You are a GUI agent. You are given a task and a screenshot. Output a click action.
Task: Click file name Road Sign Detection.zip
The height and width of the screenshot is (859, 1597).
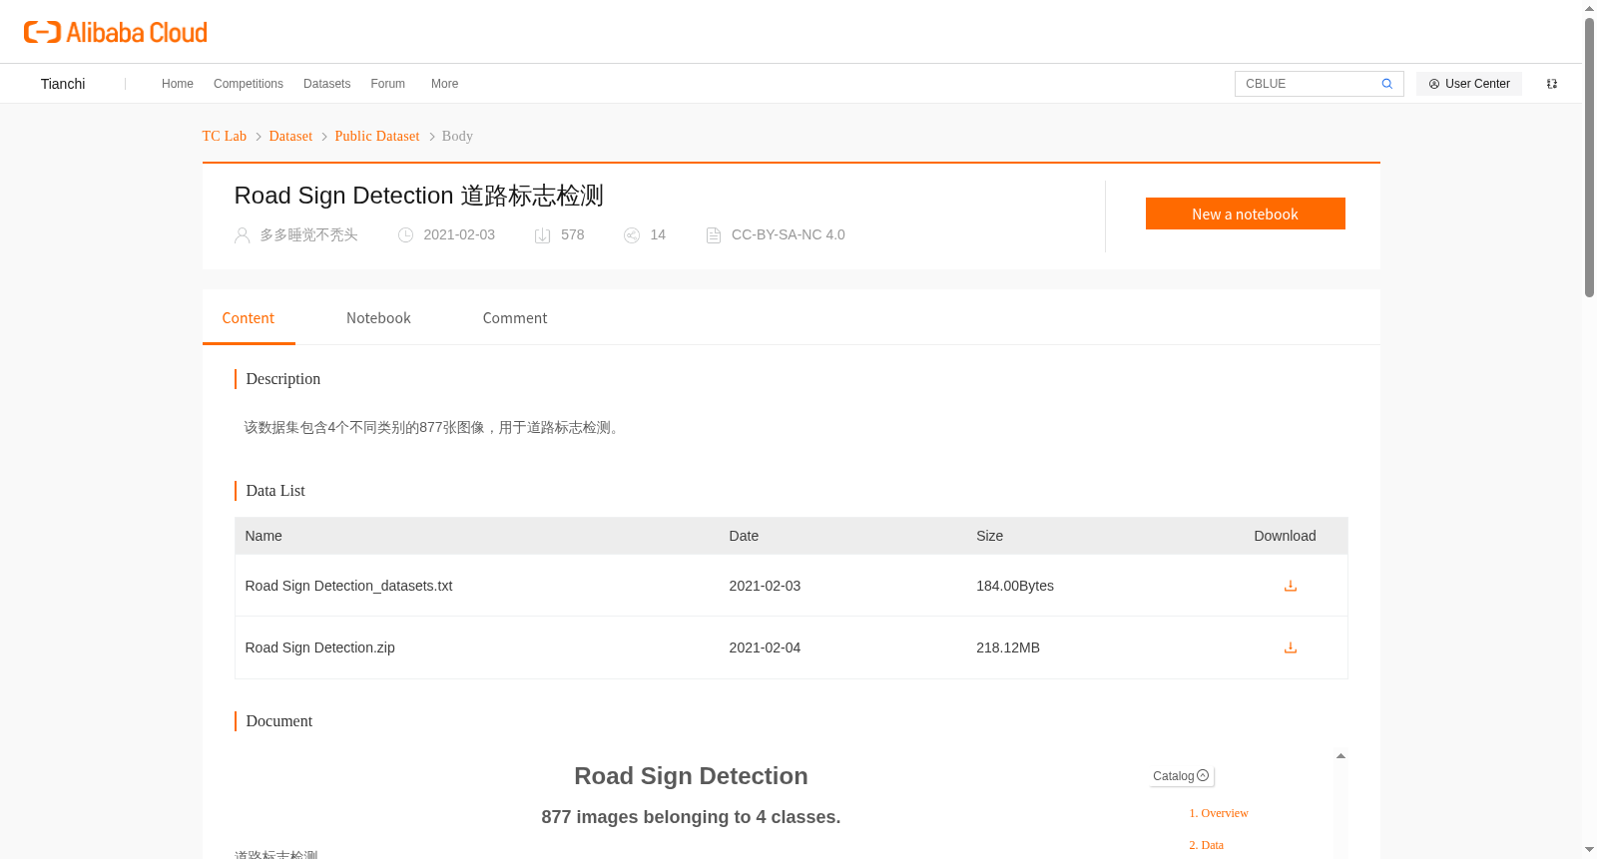coord(319,647)
